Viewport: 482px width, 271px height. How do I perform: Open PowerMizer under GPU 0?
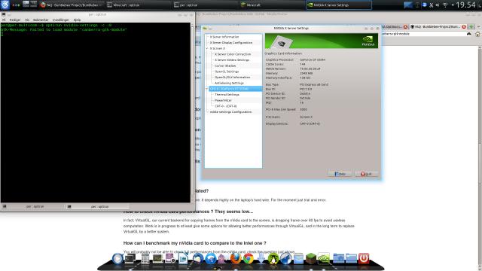click(223, 100)
